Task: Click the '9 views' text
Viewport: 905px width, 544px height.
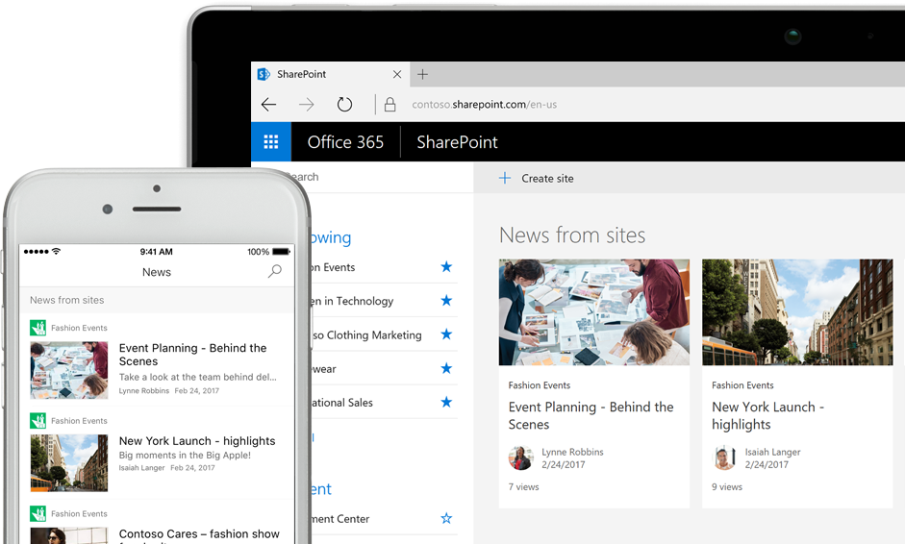Action: click(727, 487)
